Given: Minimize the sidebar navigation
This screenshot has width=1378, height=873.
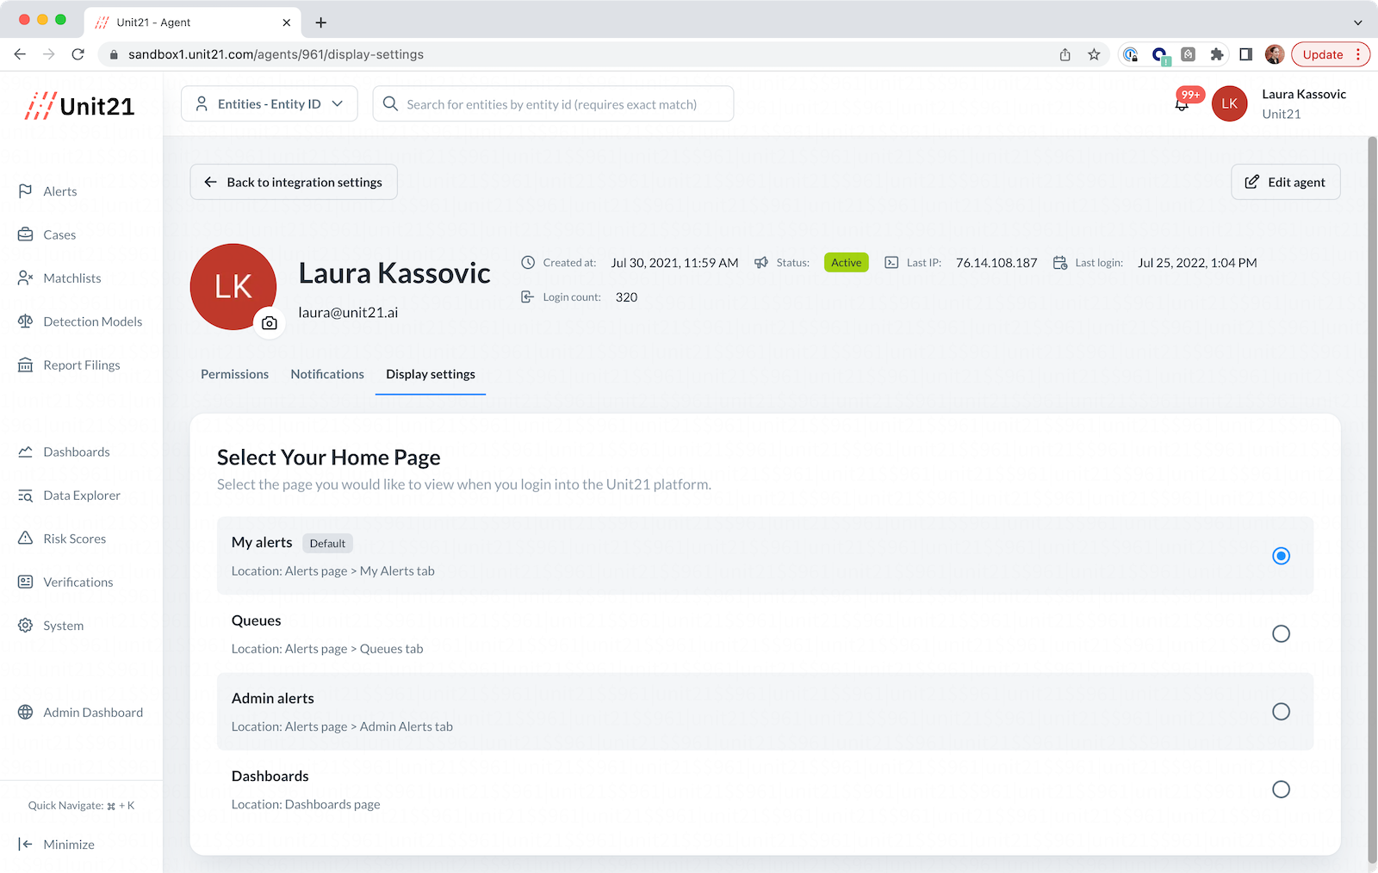Looking at the screenshot, I should [57, 845].
